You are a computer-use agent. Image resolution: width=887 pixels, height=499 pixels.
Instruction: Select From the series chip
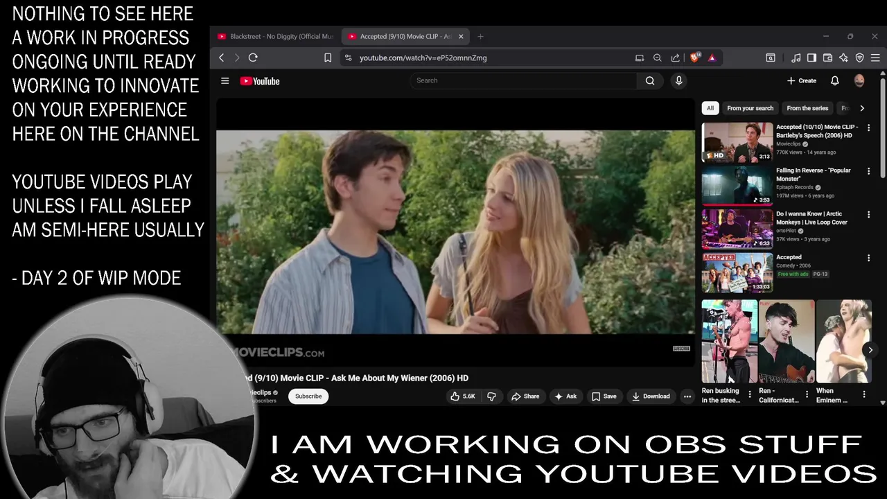point(807,108)
